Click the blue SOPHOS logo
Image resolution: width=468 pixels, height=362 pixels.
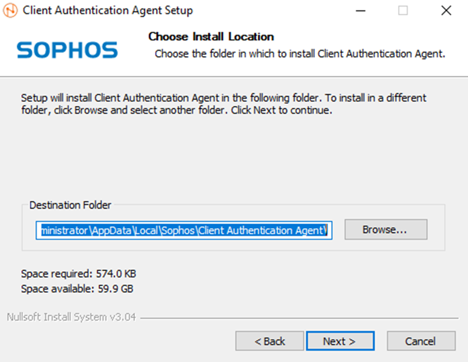click(x=67, y=50)
